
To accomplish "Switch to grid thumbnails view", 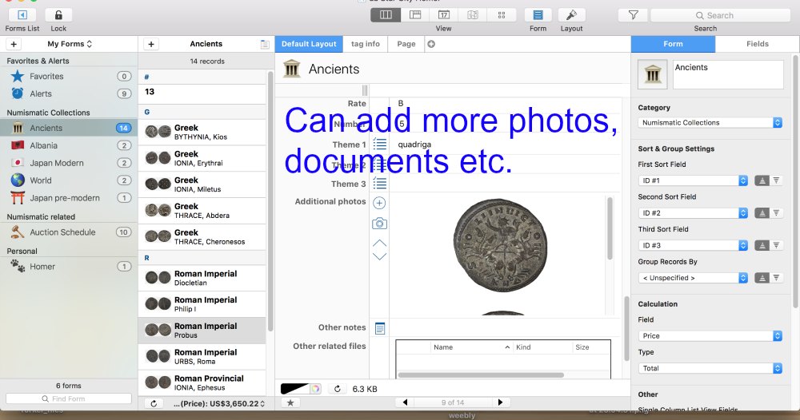I will [502, 15].
